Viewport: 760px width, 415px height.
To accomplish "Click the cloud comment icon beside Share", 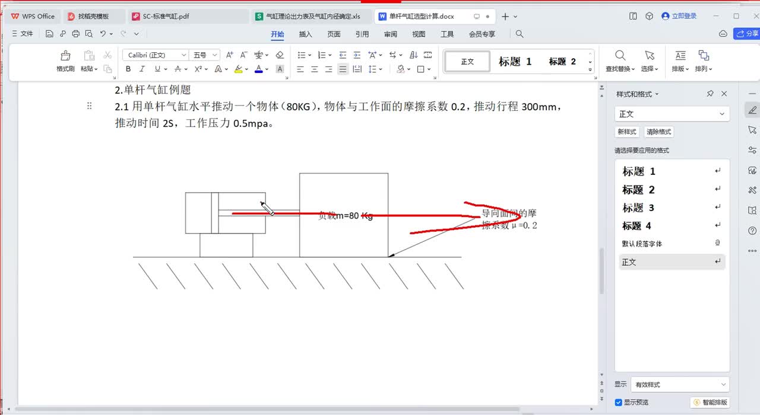I will [x=723, y=34].
